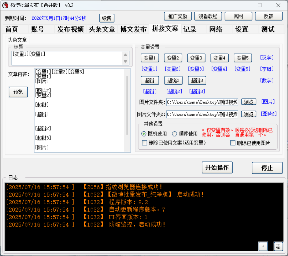Click the 预览 preview button
The image size is (288, 256).
(x=18, y=92)
